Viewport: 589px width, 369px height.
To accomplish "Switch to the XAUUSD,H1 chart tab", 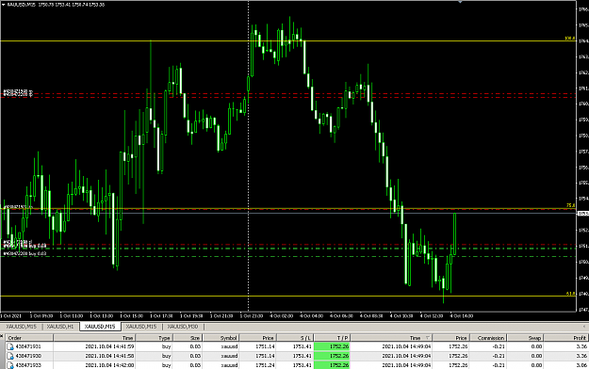I will point(60,327).
